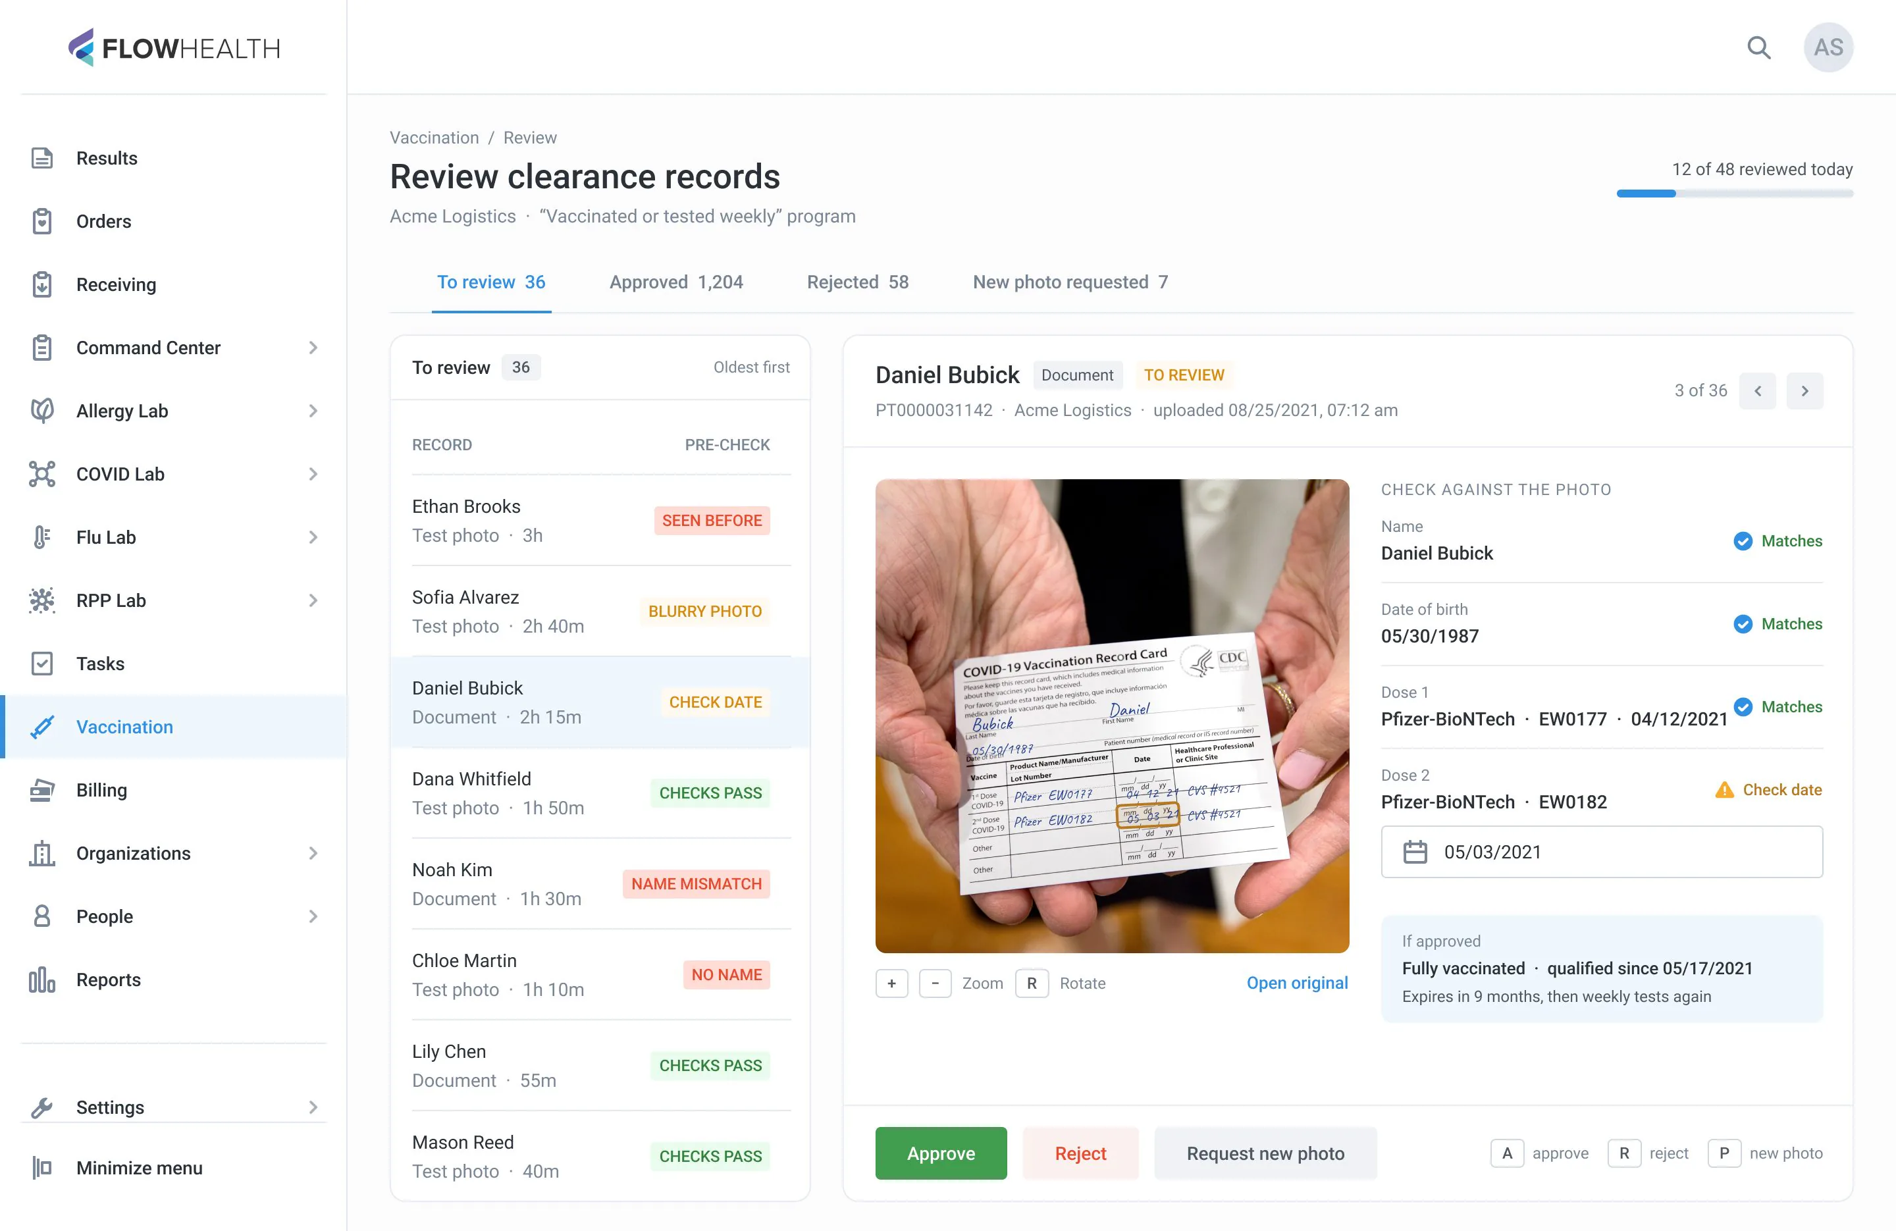
Task: Edit the Dose 2 date input field
Action: (1601, 852)
